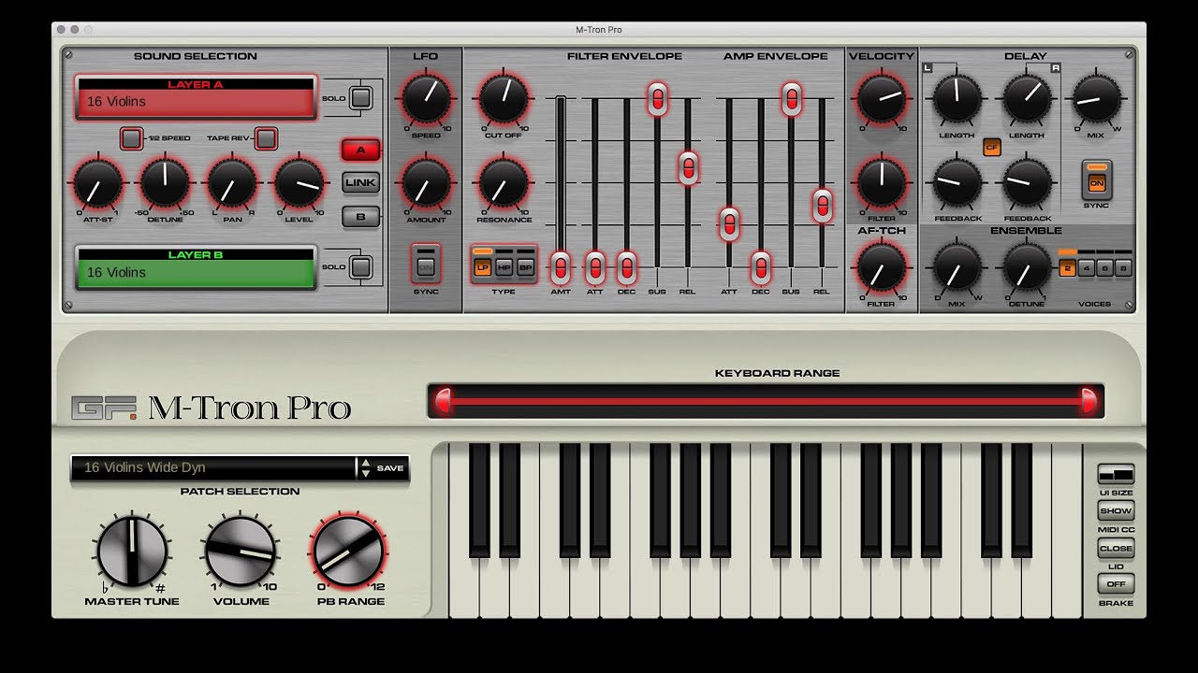
Task: Set ensemble voices to 6
Action: 1105,268
